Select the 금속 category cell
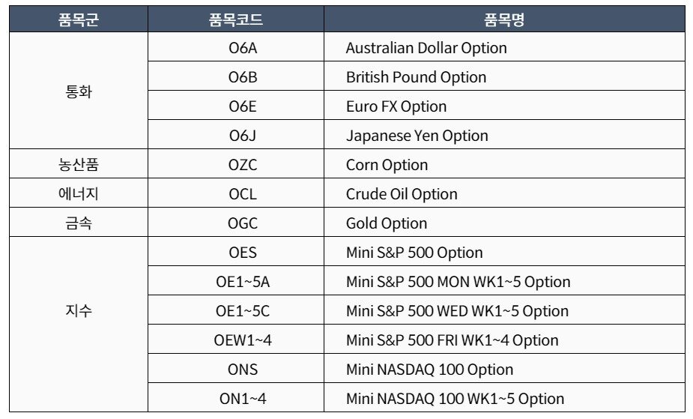This screenshot has width=693, height=419. click(79, 223)
